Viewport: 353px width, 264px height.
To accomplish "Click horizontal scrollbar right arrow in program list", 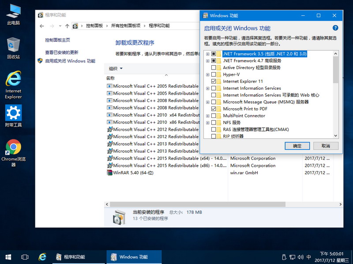I will click(x=340, y=204).
